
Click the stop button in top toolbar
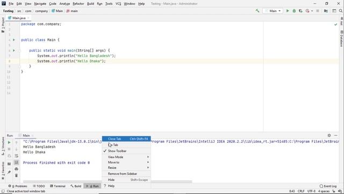tap(318, 11)
